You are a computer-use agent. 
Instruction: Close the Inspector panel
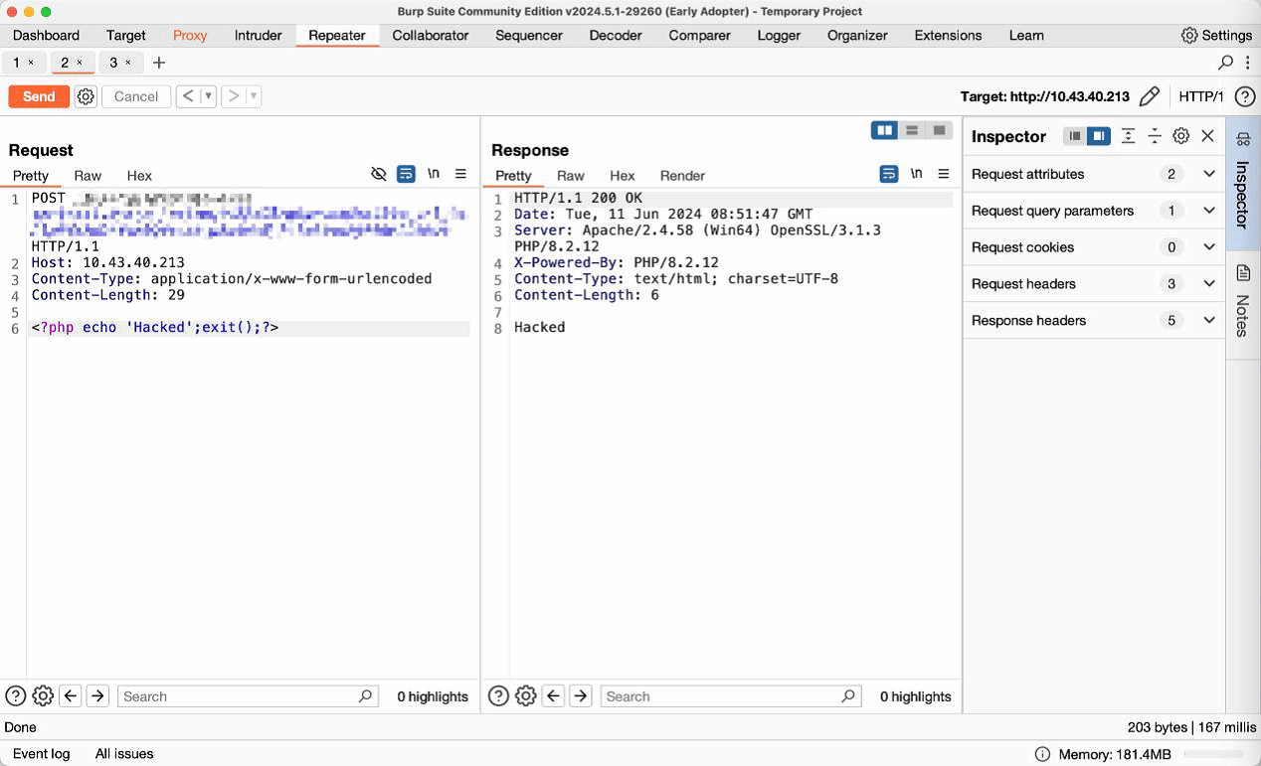coord(1207,136)
